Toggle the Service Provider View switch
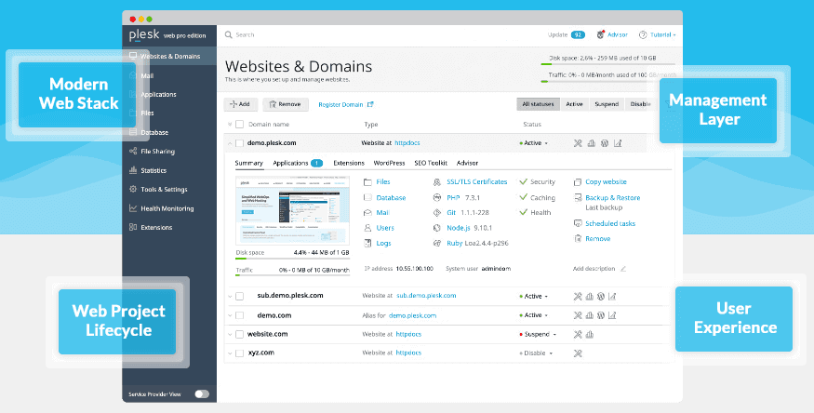The height and width of the screenshot is (413, 814). click(x=201, y=394)
